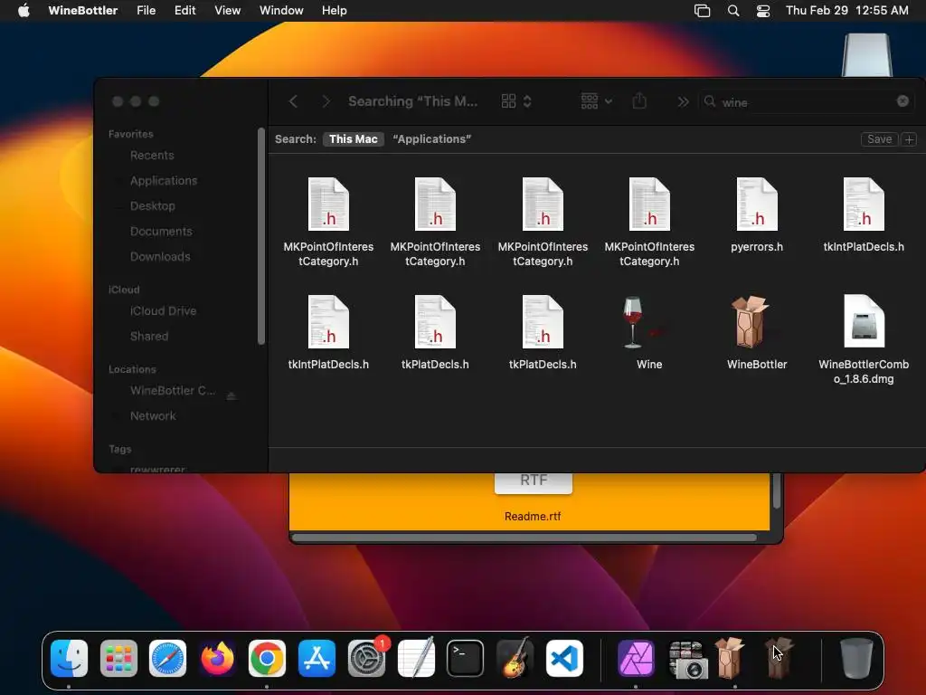Viewport: 926px width, 695px height.
Task: Click the Stage Manager menu bar icon
Action: click(702, 11)
